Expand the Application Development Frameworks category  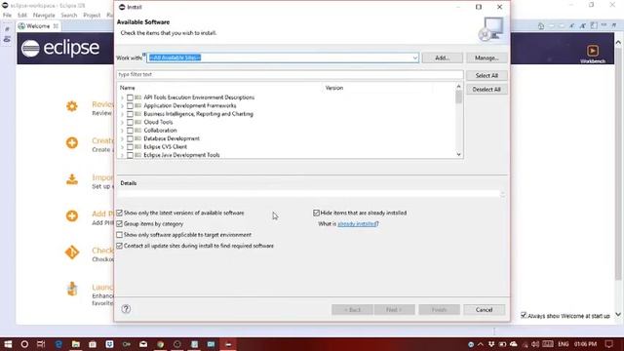pyautogui.click(x=122, y=106)
